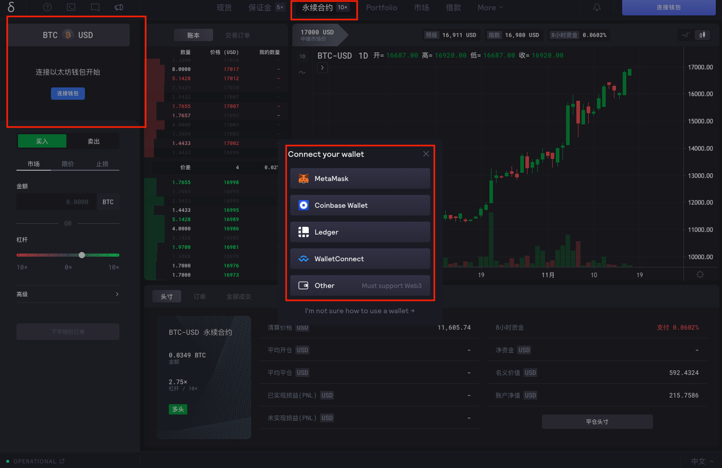722x468 pixels.
Task: Open "I'm not sure how to use a wallet" link
Action: click(x=360, y=311)
